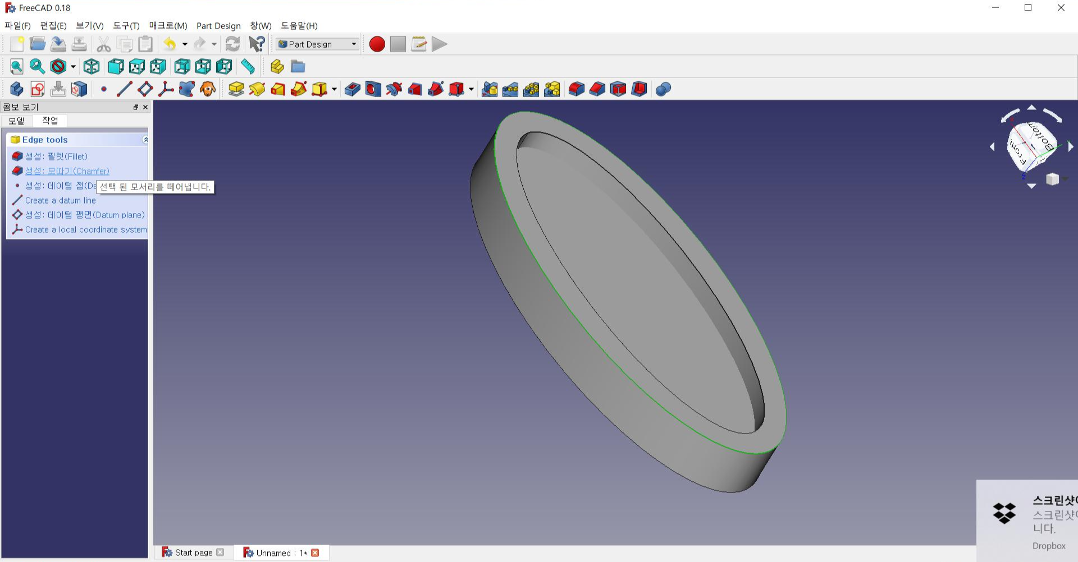
Task: Start macro recording with red circle
Action: pyautogui.click(x=377, y=44)
